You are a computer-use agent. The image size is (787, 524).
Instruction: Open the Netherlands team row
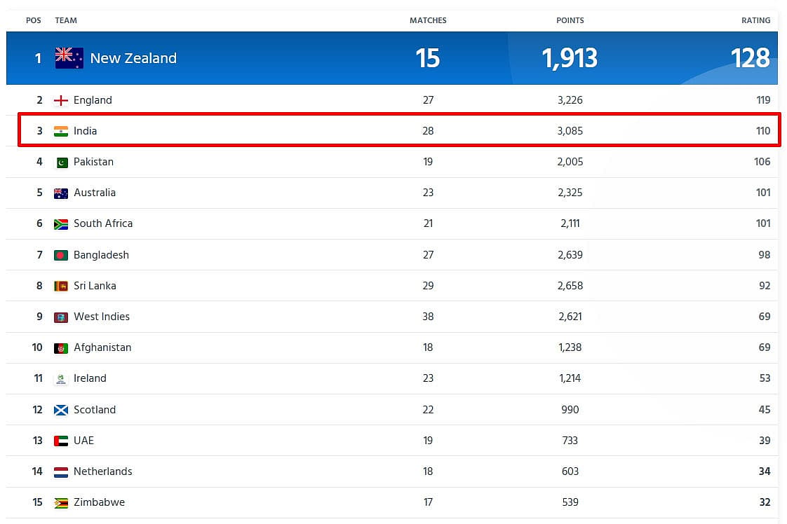pyautogui.click(x=391, y=471)
